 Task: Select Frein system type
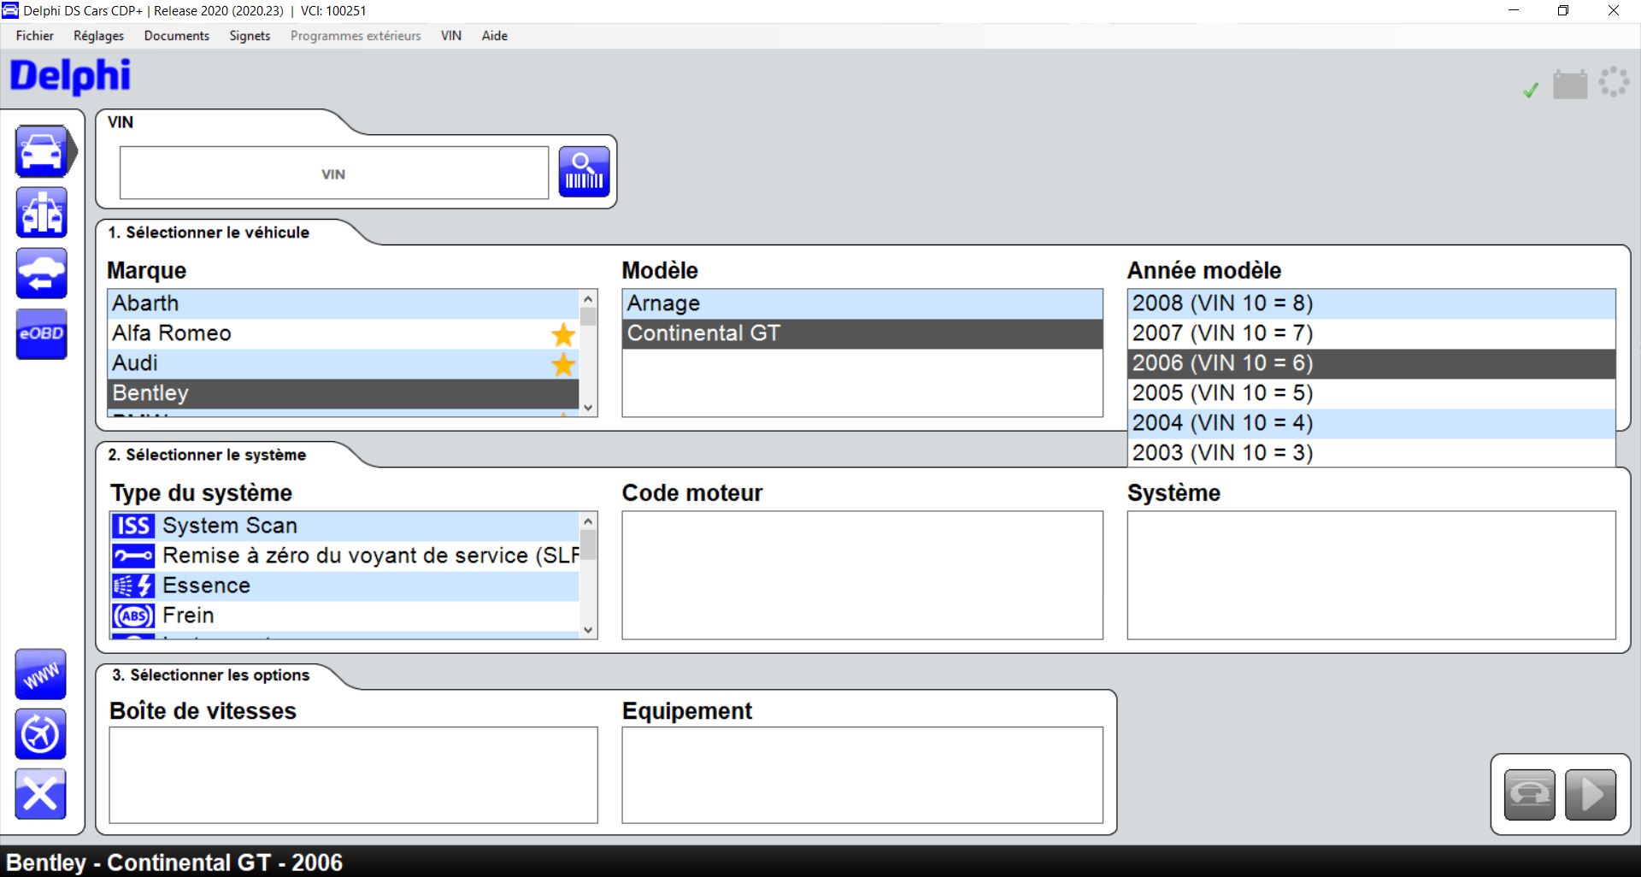pos(345,615)
